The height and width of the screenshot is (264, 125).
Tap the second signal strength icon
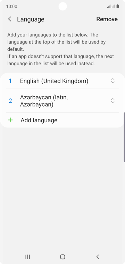point(114,6)
